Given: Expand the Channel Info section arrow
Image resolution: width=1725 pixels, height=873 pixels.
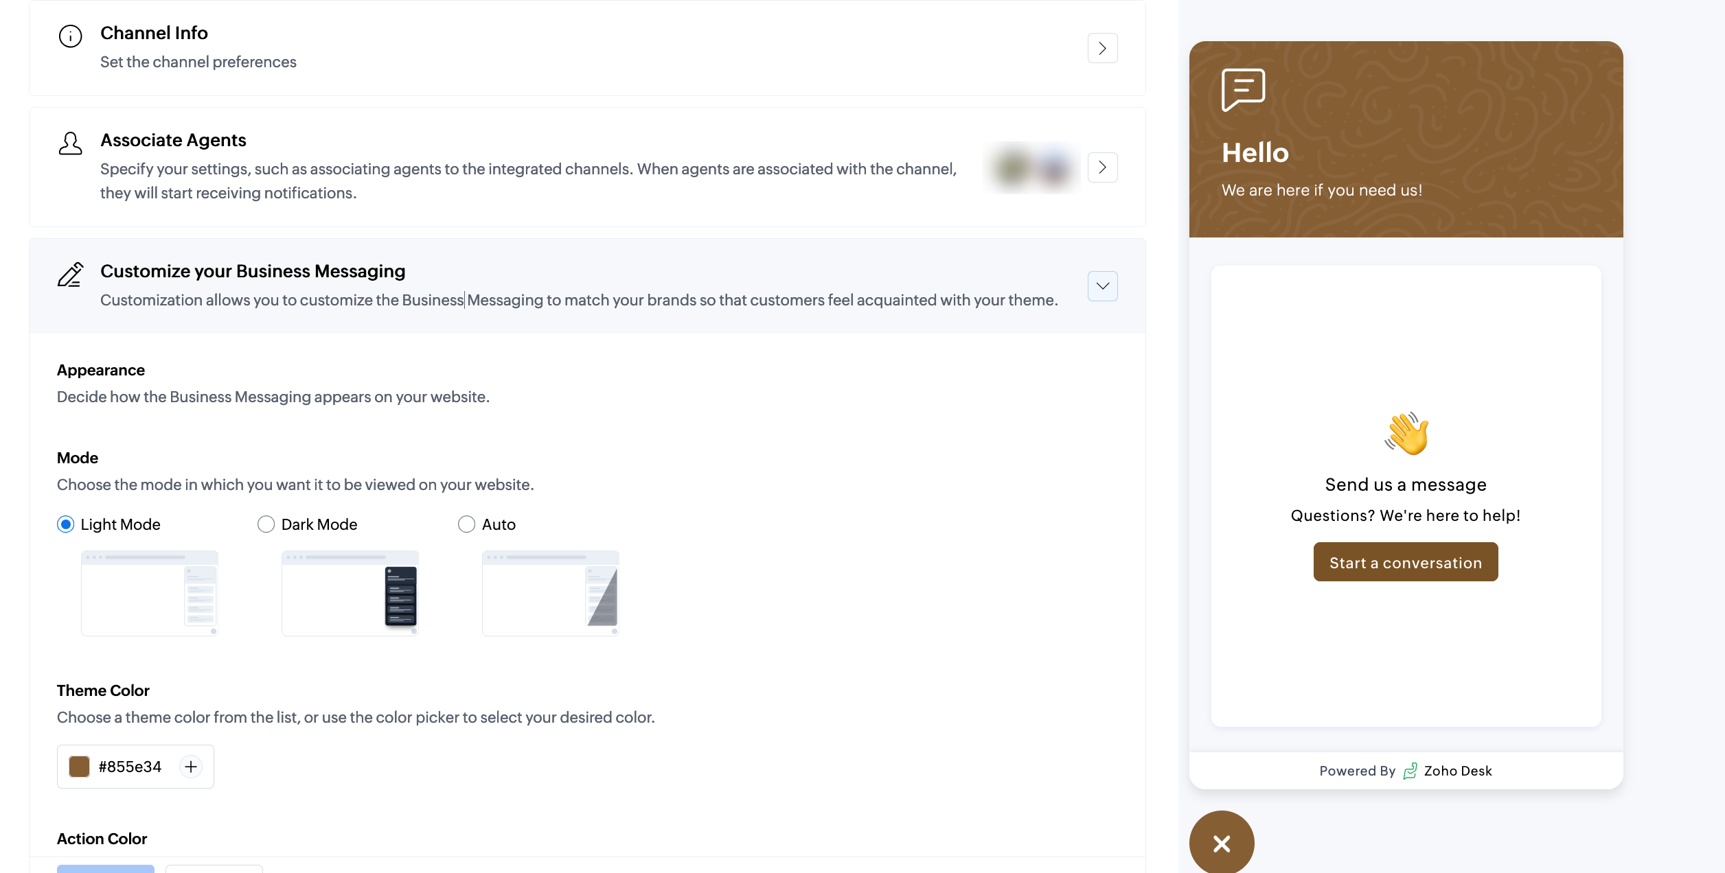Looking at the screenshot, I should [x=1102, y=48].
